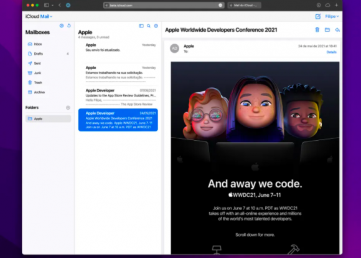This screenshot has height=258, width=361.
Task: Open the Filipe account menu
Action: 332,16
